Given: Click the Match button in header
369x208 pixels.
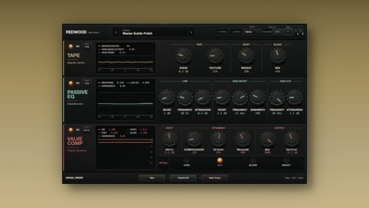Looking at the screenshot, I should 236,32.
